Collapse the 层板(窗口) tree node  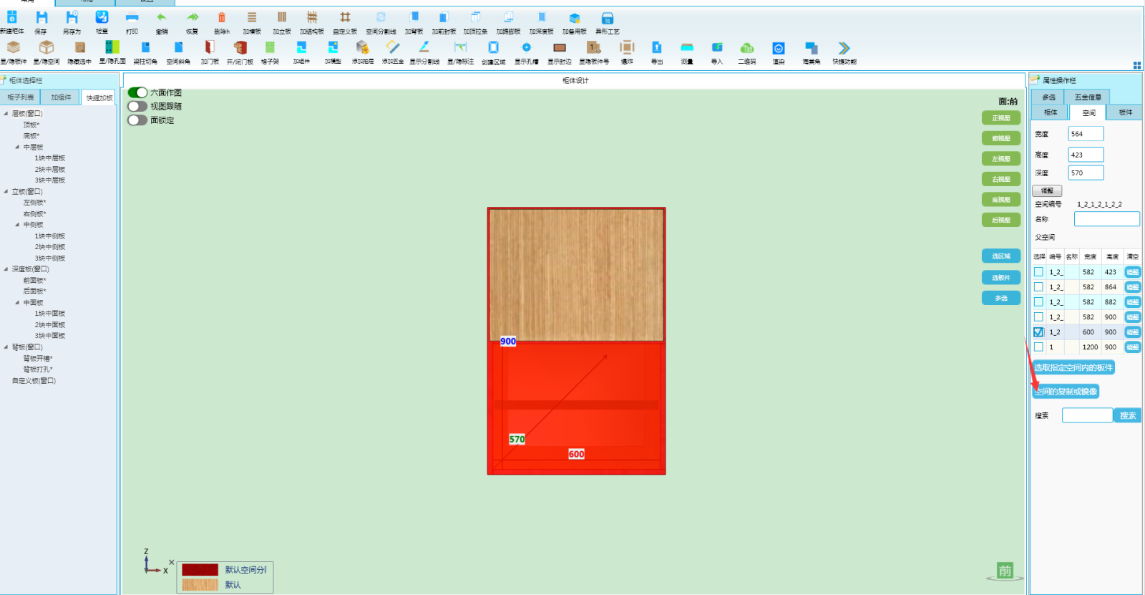(6, 114)
